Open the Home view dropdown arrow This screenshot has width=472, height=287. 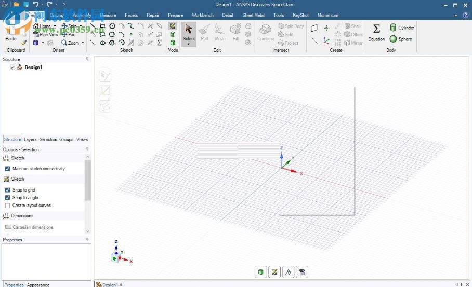click(x=55, y=26)
